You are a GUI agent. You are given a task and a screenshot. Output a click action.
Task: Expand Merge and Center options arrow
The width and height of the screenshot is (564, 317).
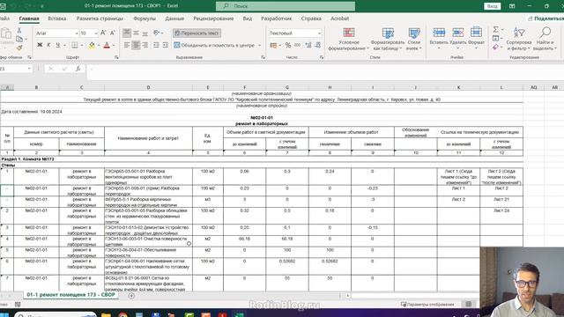coord(260,45)
